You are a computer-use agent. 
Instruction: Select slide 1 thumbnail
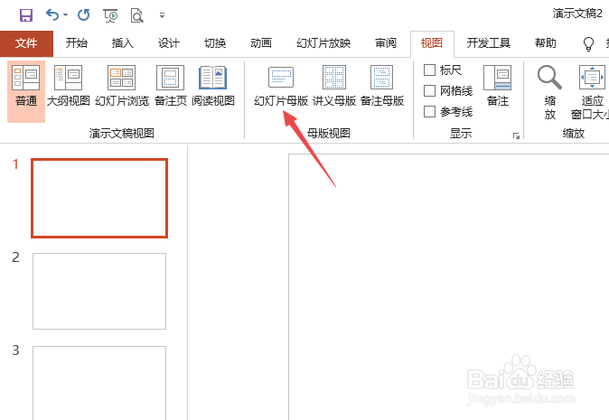(x=99, y=198)
